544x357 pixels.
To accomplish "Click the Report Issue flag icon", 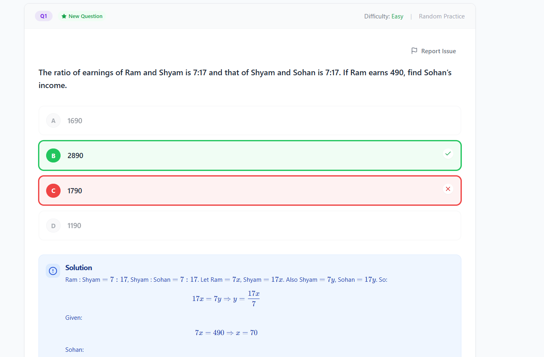I will 414,51.
